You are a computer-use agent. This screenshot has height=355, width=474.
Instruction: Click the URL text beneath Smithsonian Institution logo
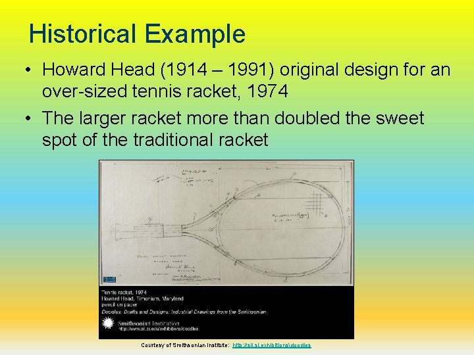[159, 329]
